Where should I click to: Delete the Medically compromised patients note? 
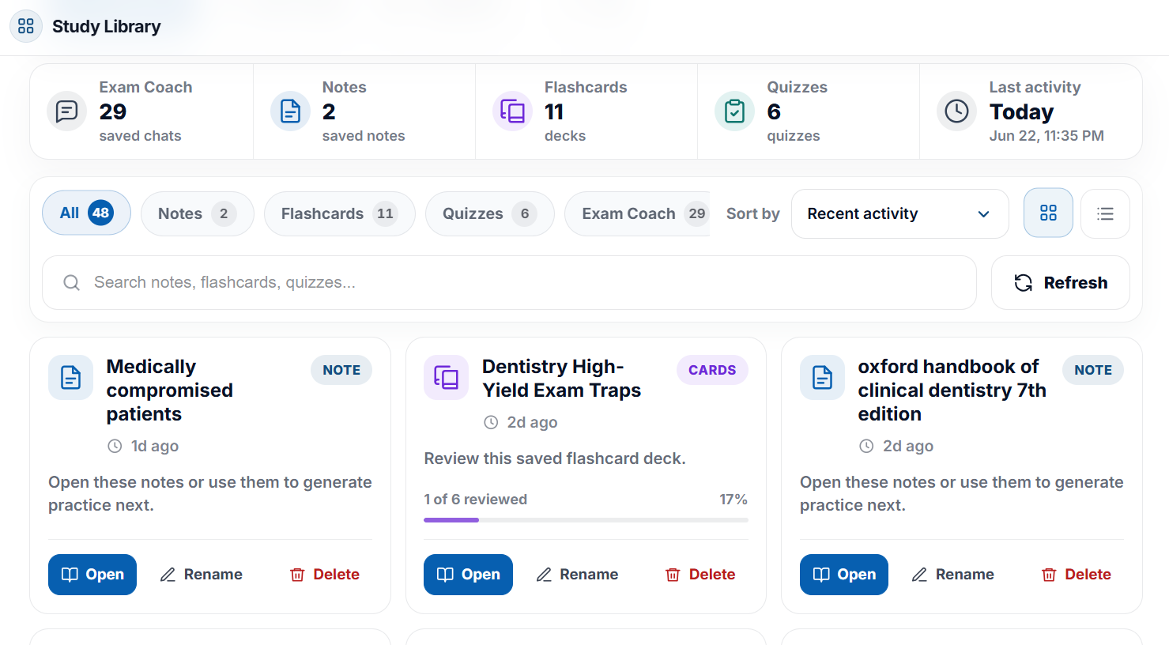click(x=325, y=575)
